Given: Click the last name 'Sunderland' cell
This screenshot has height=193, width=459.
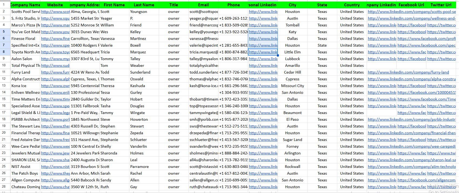Looking at the screenshot, I should pos(144,72).
